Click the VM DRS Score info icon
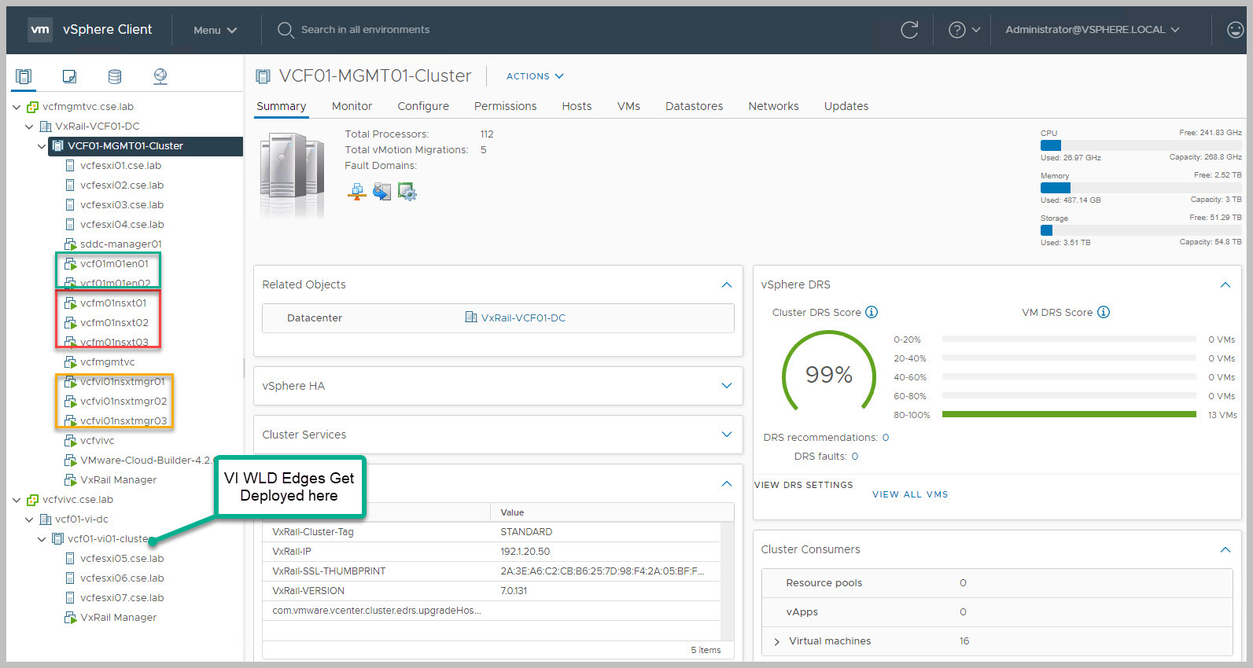Image resolution: width=1253 pixels, height=668 pixels. pyautogui.click(x=1104, y=312)
